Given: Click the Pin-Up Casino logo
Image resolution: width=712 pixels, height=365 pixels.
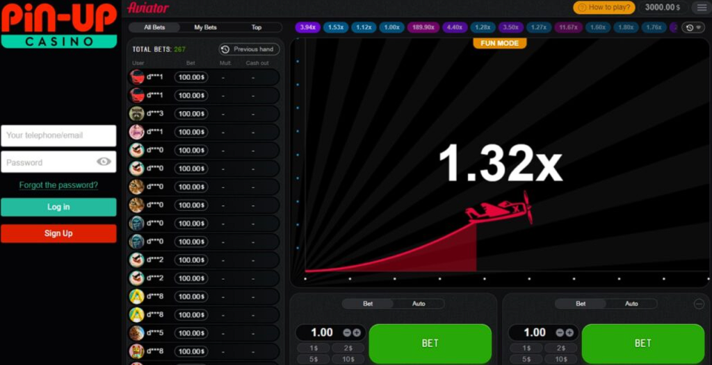Looking at the screenshot, I should tap(58, 26).
